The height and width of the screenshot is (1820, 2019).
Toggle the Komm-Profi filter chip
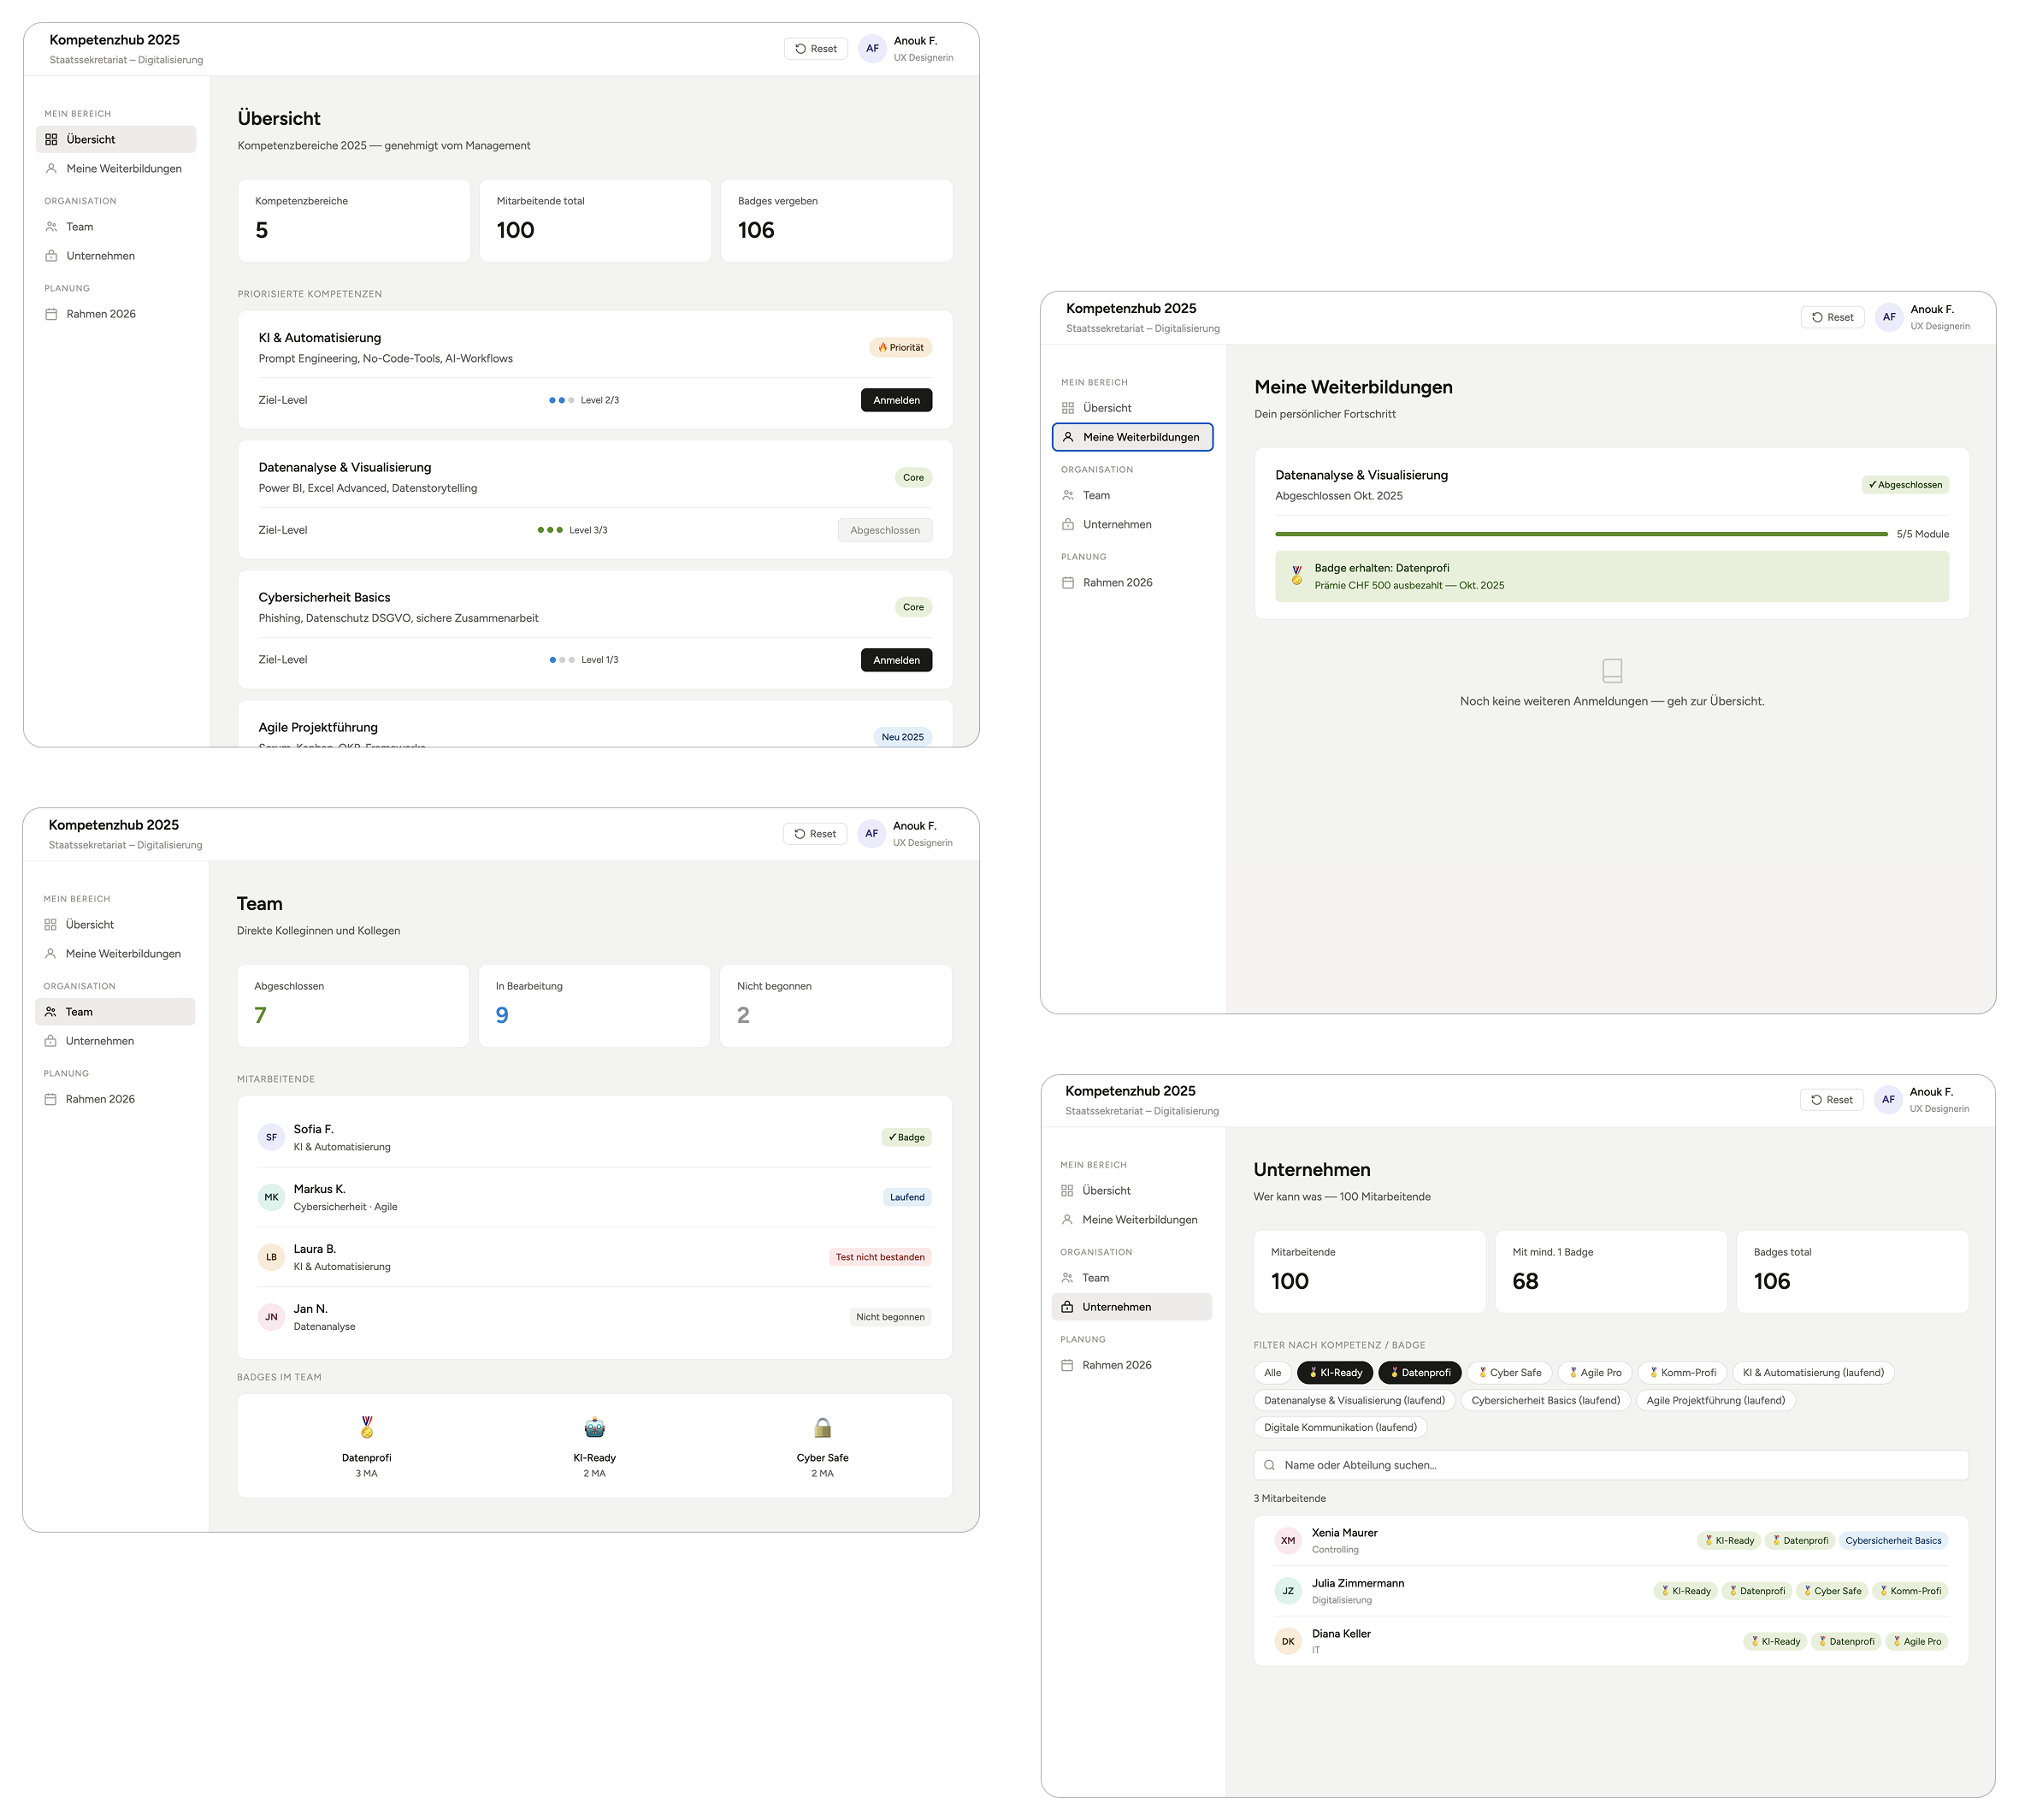click(1682, 1373)
